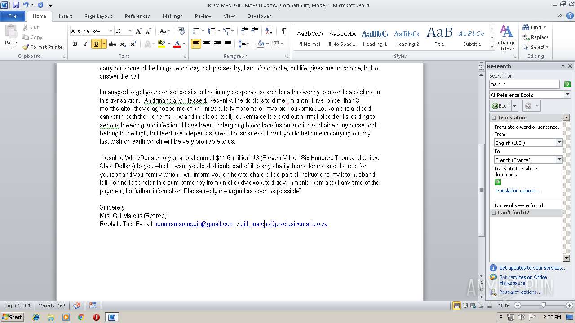Increase paragraph indent

tap(255, 31)
